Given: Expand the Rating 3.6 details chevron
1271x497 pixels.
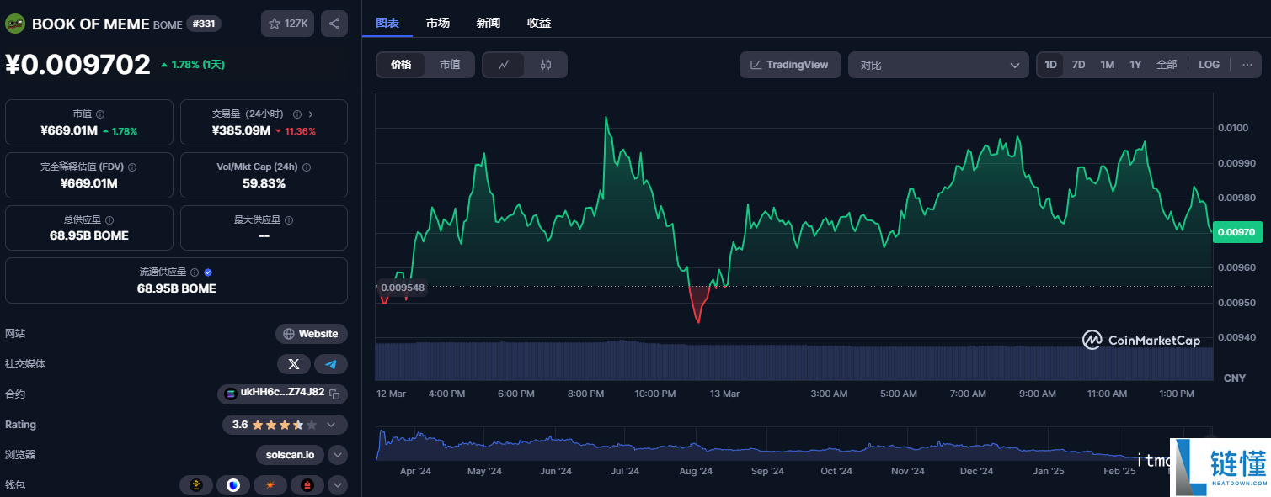Looking at the screenshot, I should [331, 425].
